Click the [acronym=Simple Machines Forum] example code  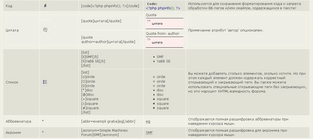tap(105, 132)
